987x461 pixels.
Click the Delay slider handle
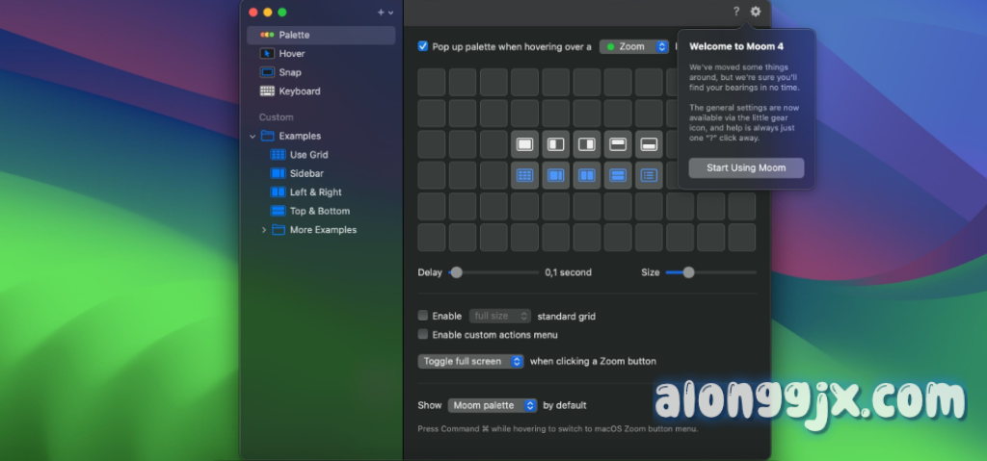coord(457,272)
